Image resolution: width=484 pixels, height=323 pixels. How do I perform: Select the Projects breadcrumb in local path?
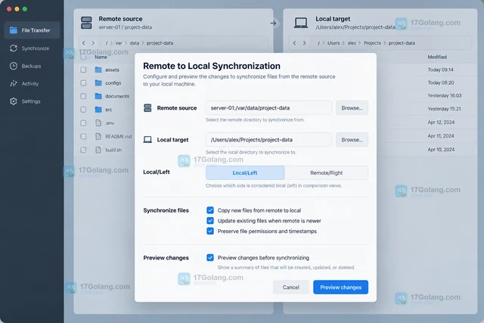372,43
